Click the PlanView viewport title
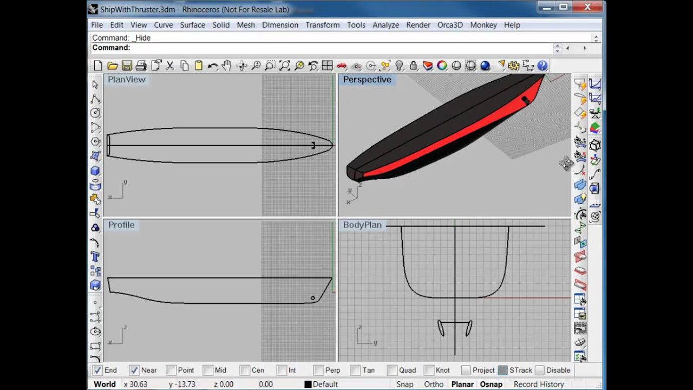Image resolution: width=693 pixels, height=390 pixels. coord(127,80)
